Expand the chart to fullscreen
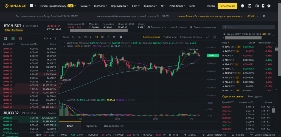This screenshot has height=137, width=281. 208,37
